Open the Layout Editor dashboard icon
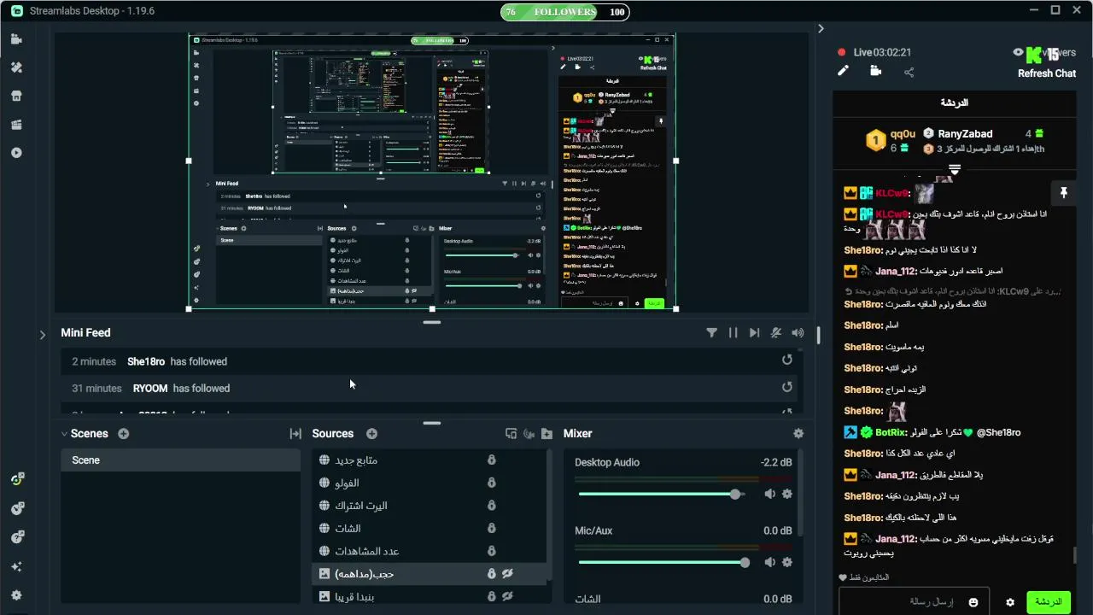 point(16,125)
